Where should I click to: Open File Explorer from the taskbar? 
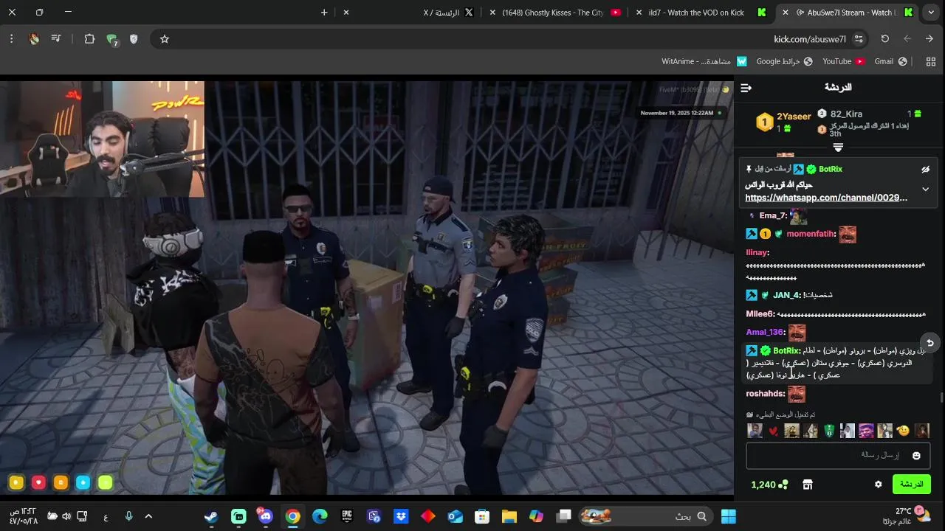(x=509, y=516)
